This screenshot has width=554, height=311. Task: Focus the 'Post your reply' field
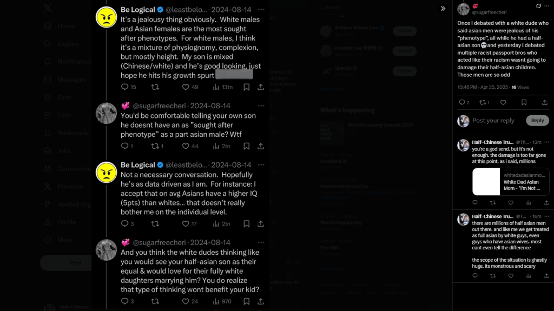tap(493, 121)
